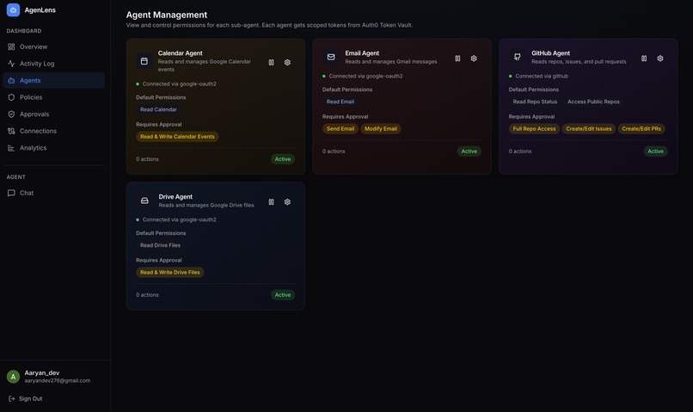This screenshot has width=693, height=412.
Task: Click Email Agent Active status badge
Action: [x=469, y=151]
